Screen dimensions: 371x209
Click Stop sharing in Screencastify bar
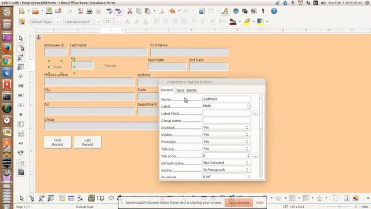tap(239, 203)
